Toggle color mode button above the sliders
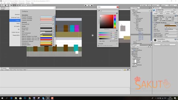178x100 pixels. tap(117, 31)
